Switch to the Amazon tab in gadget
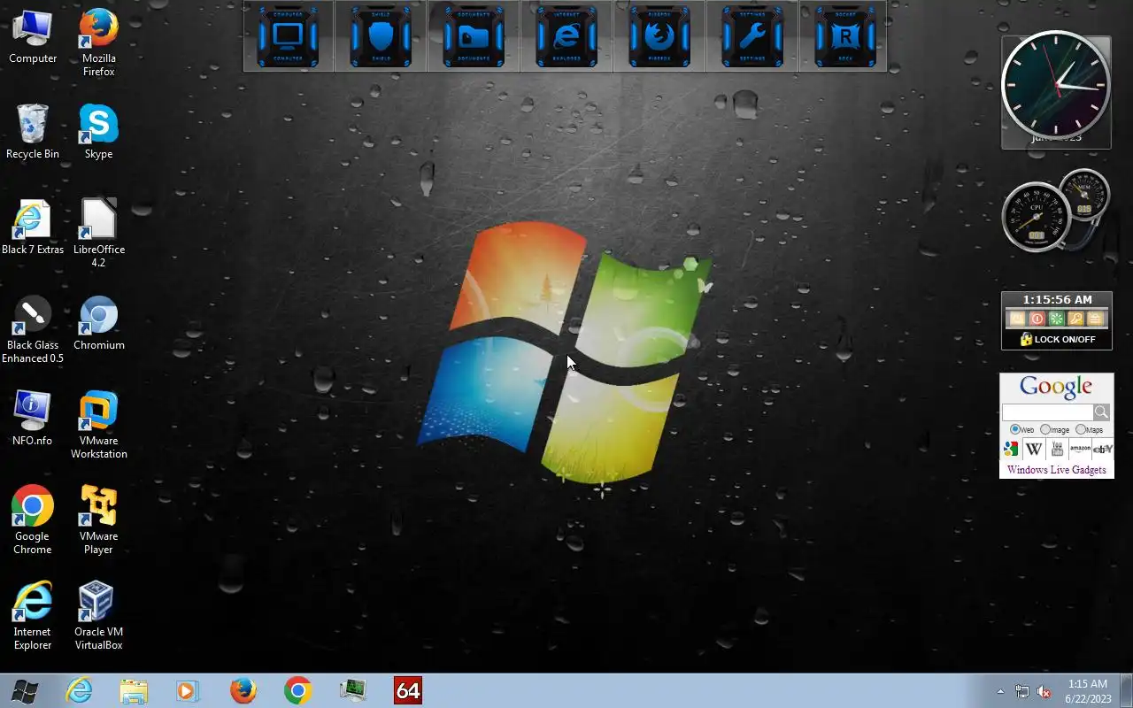1133x708 pixels. 1080,449
